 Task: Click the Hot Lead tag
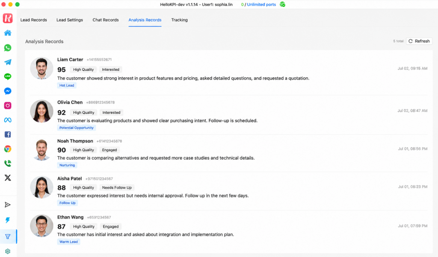[x=67, y=85]
